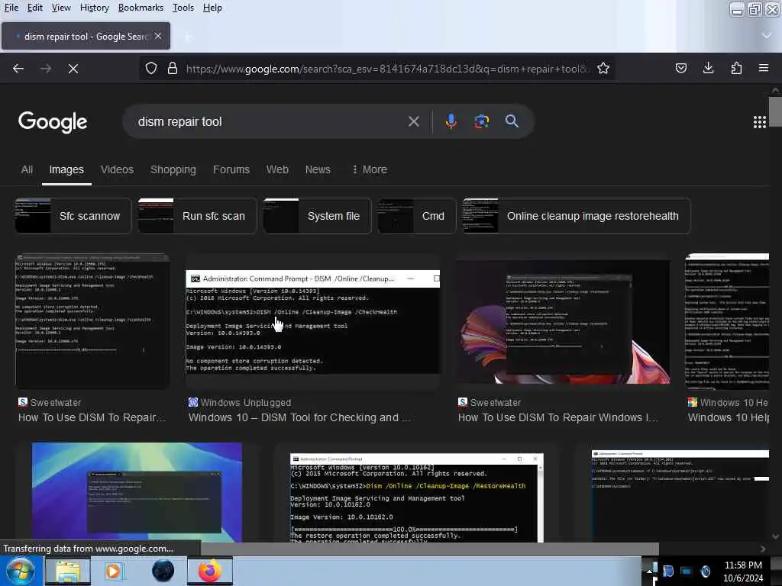Filter by Sfc scannow chip
This screenshot has height=586, width=782.
pyautogui.click(x=73, y=216)
